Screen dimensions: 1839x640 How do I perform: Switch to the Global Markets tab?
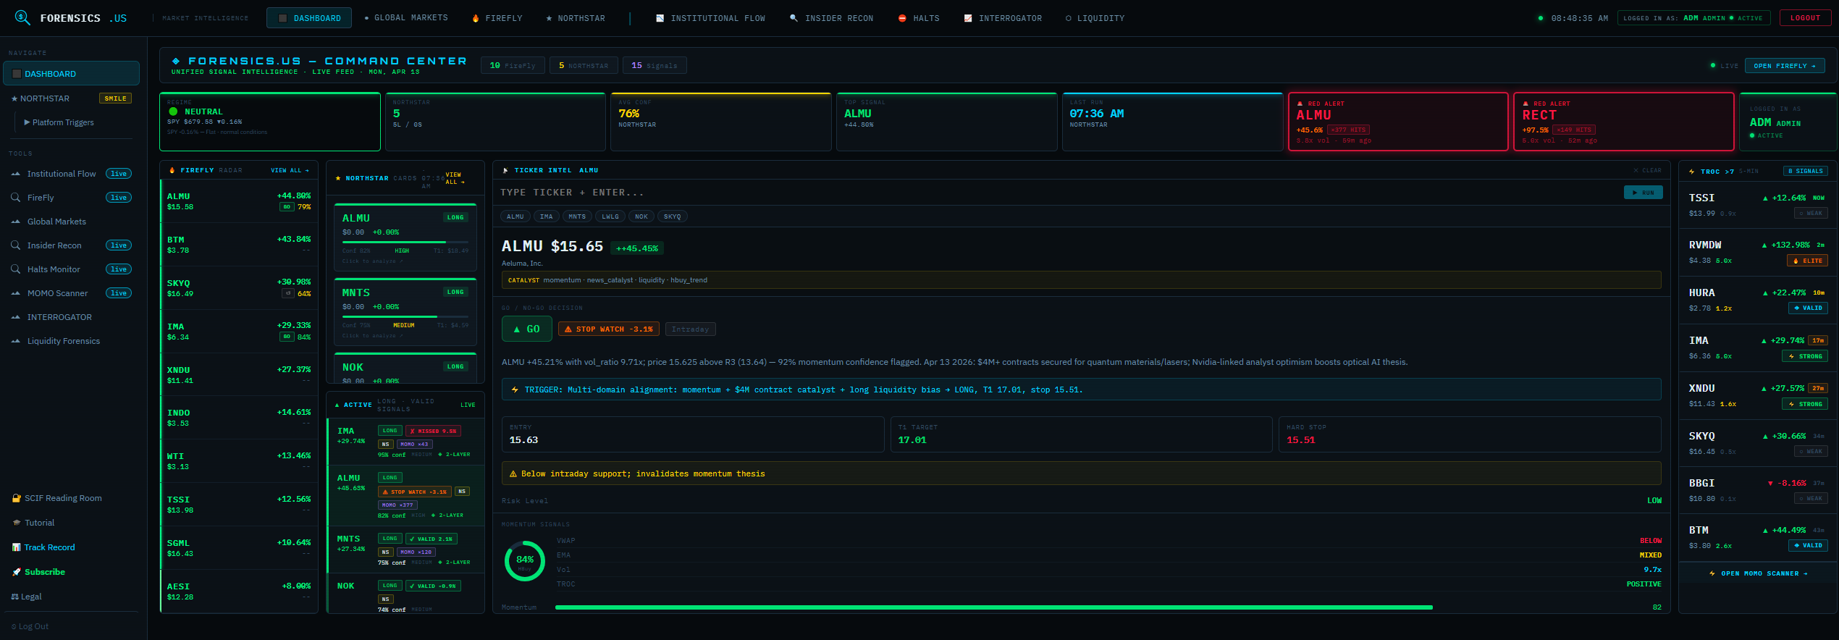click(406, 18)
